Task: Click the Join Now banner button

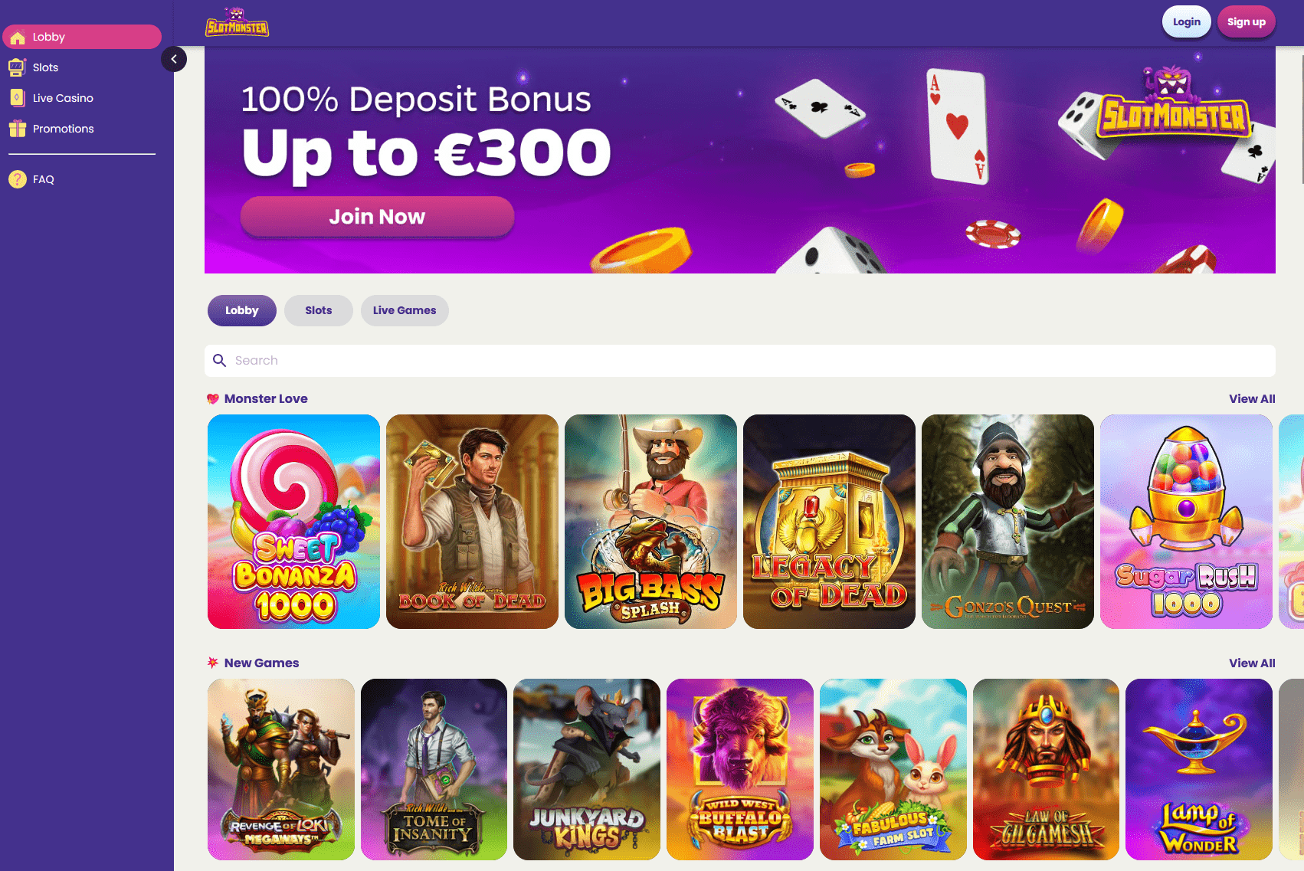Action: coord(377,217)
